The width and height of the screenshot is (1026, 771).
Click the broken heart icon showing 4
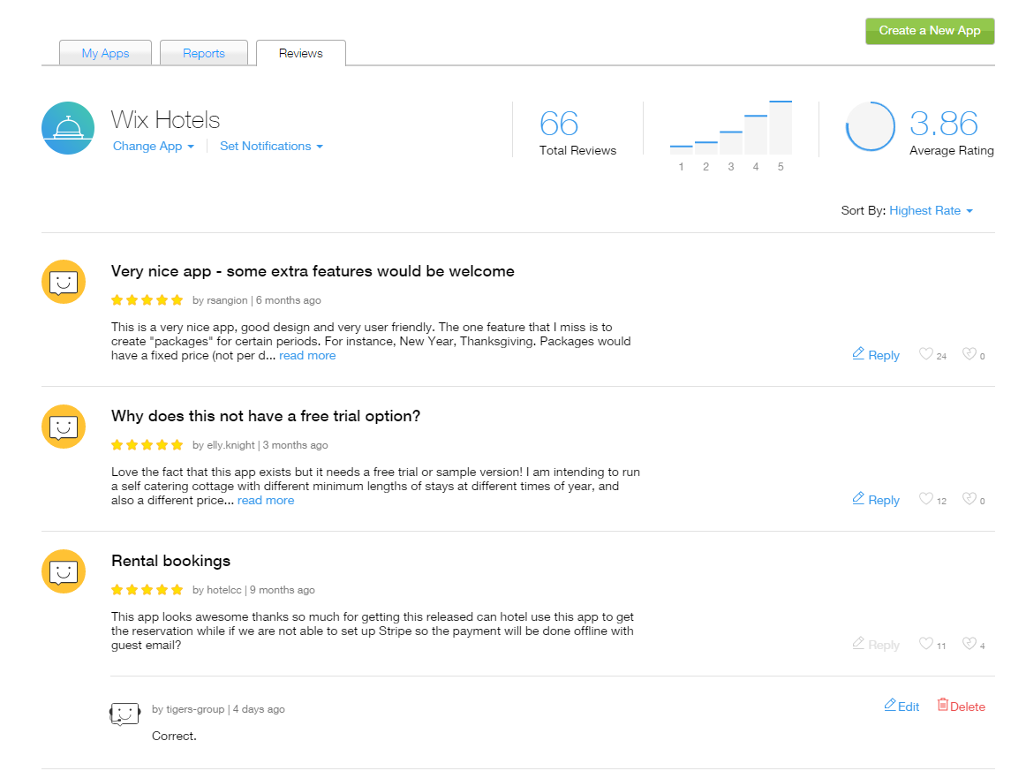969,643
